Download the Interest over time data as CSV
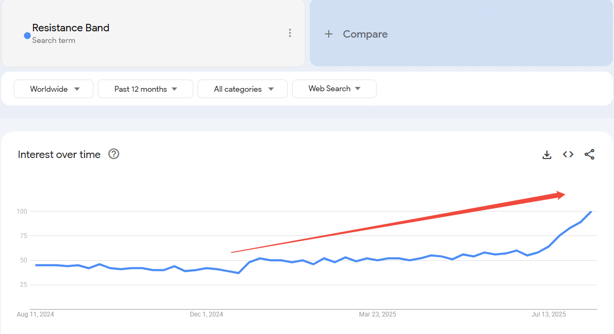Screen dimensions: 614x334 tap(547, 154)
